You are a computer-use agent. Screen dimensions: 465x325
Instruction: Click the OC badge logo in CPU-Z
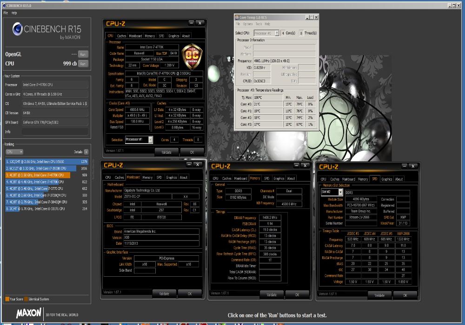(192, 56)
